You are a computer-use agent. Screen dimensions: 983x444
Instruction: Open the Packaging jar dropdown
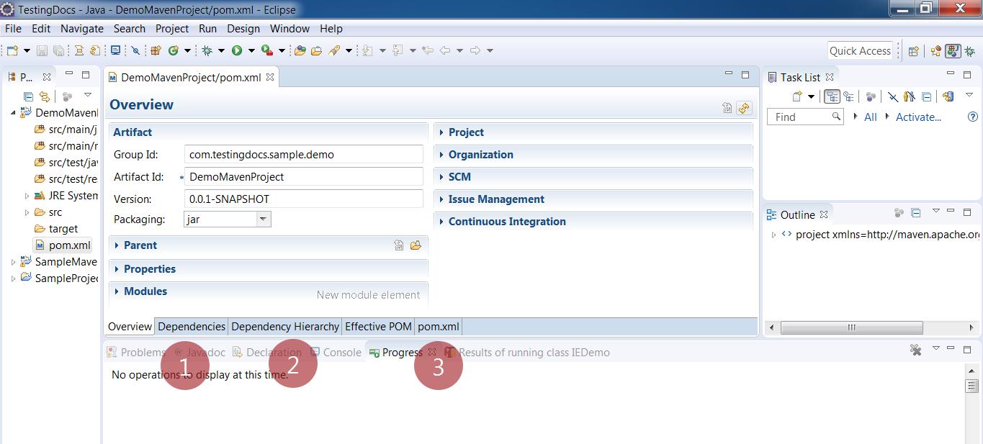263,219
